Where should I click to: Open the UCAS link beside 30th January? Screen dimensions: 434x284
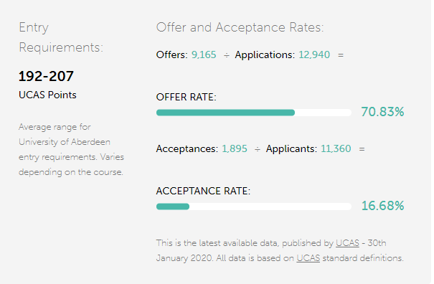[x=347, y=243]
